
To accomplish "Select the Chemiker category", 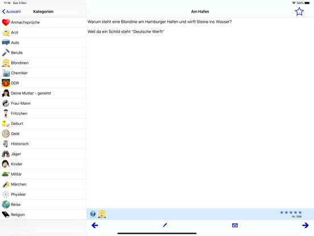I will coord(43,73).
